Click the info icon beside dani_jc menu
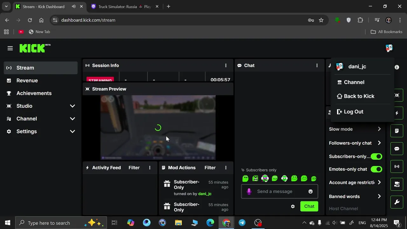The height and width of the screenshot is (229, 407). pos(397,67)
